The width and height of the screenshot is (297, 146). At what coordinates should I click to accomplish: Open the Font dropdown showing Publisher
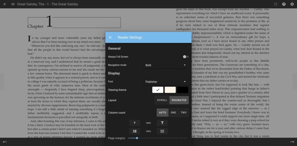[x=166, y=82]
